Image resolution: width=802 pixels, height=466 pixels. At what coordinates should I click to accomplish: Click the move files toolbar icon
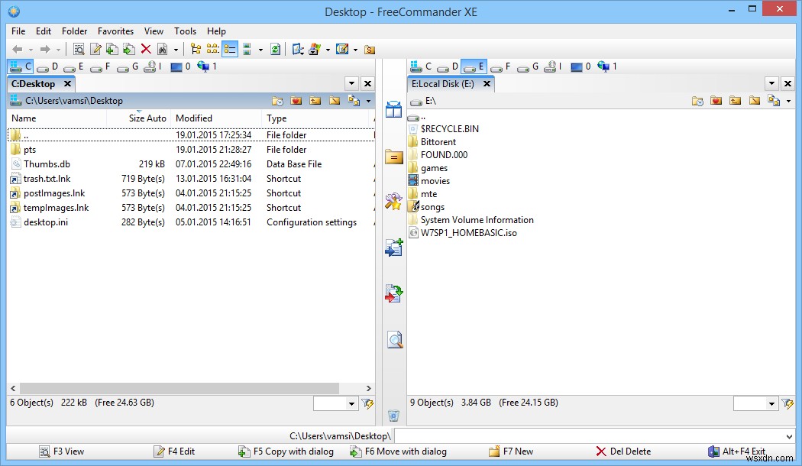129,49
